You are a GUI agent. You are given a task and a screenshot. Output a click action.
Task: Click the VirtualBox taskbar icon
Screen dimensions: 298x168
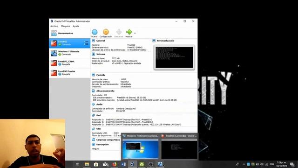click(132, 164)
